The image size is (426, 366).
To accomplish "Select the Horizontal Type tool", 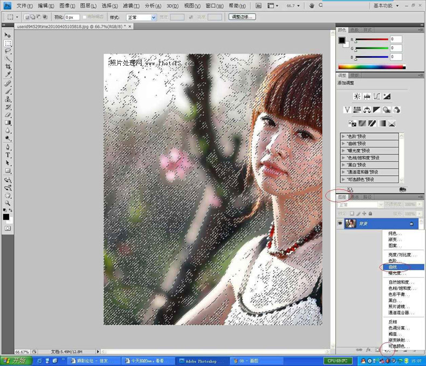I will [8, 155].
